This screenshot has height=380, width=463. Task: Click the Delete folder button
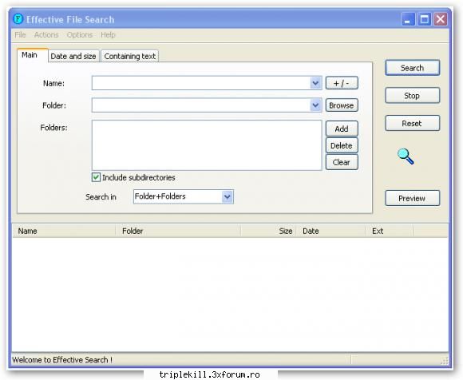tap(342, 145)
